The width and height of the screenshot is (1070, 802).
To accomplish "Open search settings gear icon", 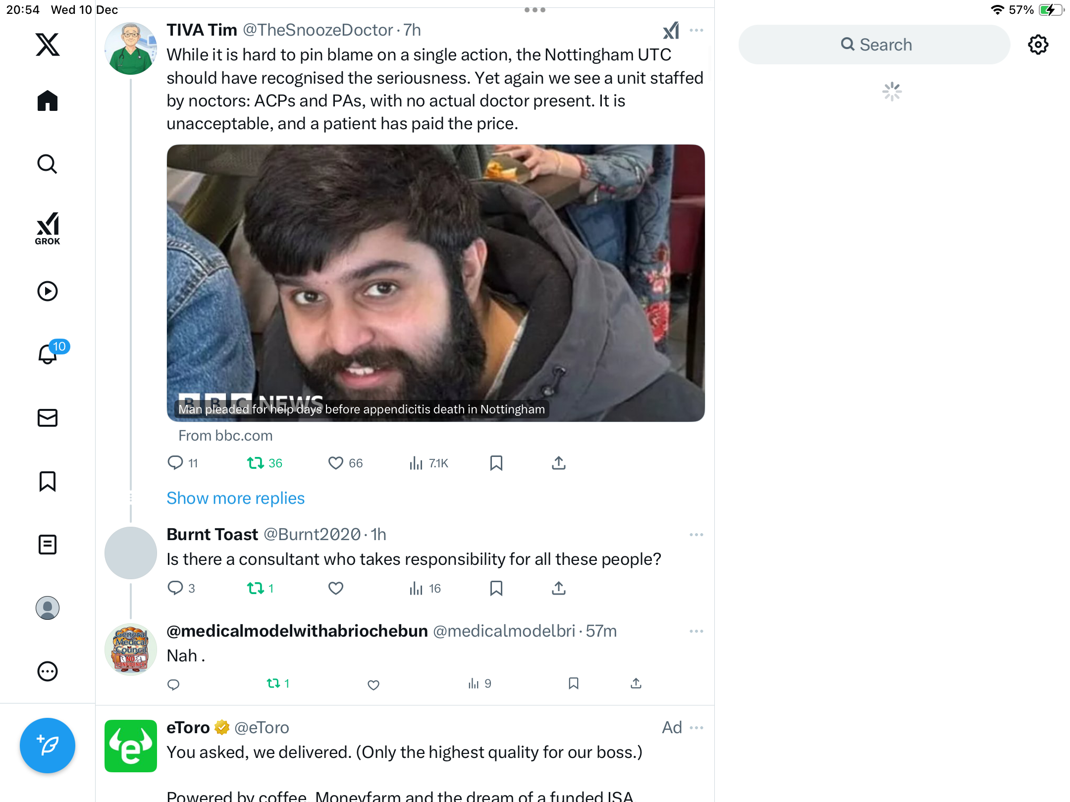I will 1038,45.
